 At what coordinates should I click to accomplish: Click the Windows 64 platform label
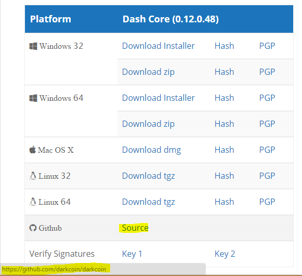[x=61, y=98]
